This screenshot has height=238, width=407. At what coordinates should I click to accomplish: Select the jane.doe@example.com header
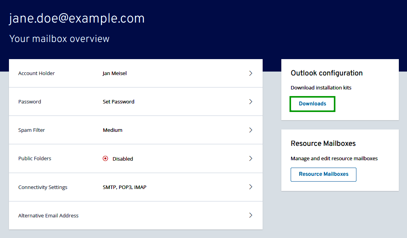tap(76, 18)
